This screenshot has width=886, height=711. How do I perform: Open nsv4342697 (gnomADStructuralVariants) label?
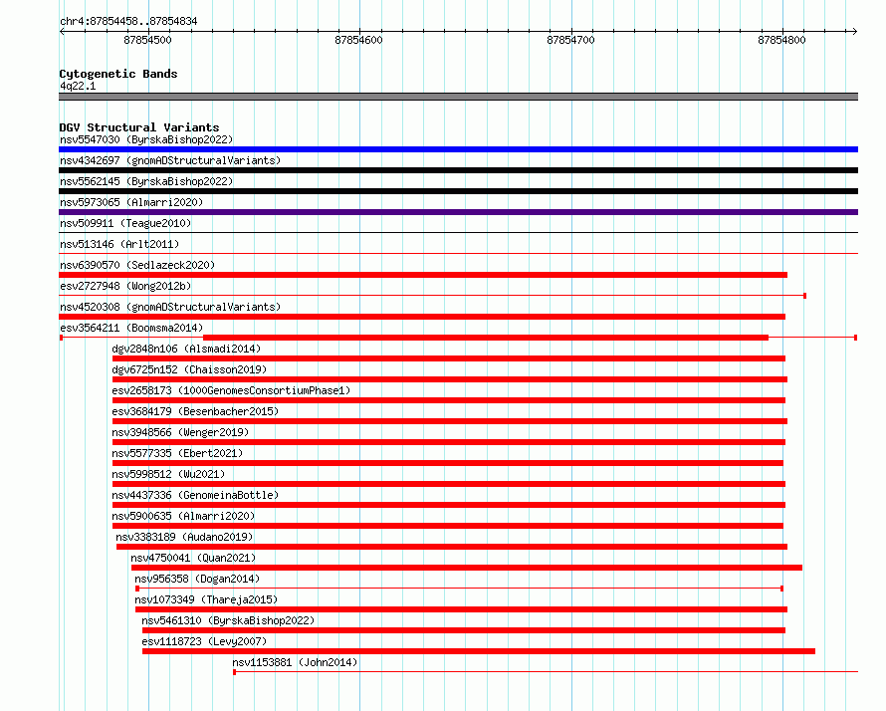(x=170, y=160)
